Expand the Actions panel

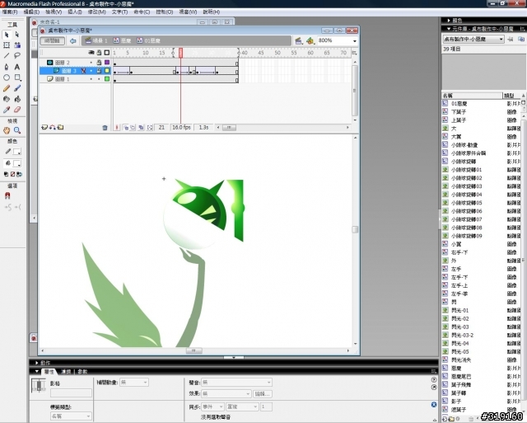(36, 363)
